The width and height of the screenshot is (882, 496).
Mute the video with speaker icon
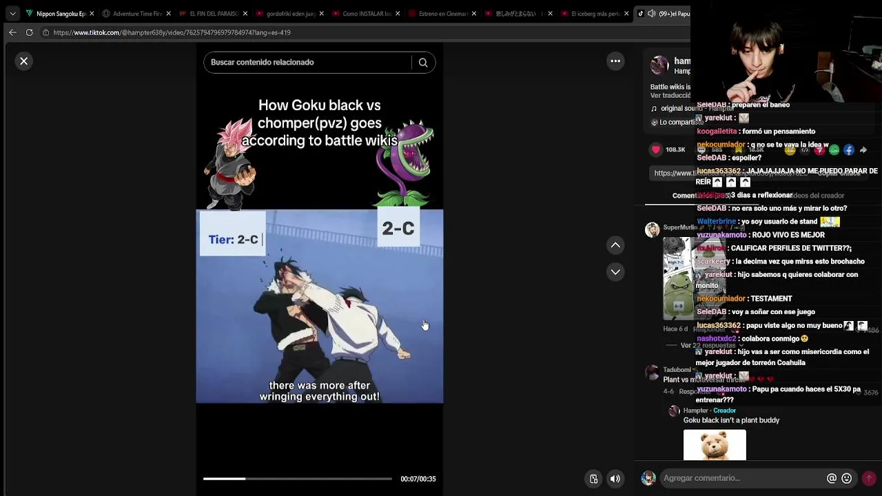615,479
